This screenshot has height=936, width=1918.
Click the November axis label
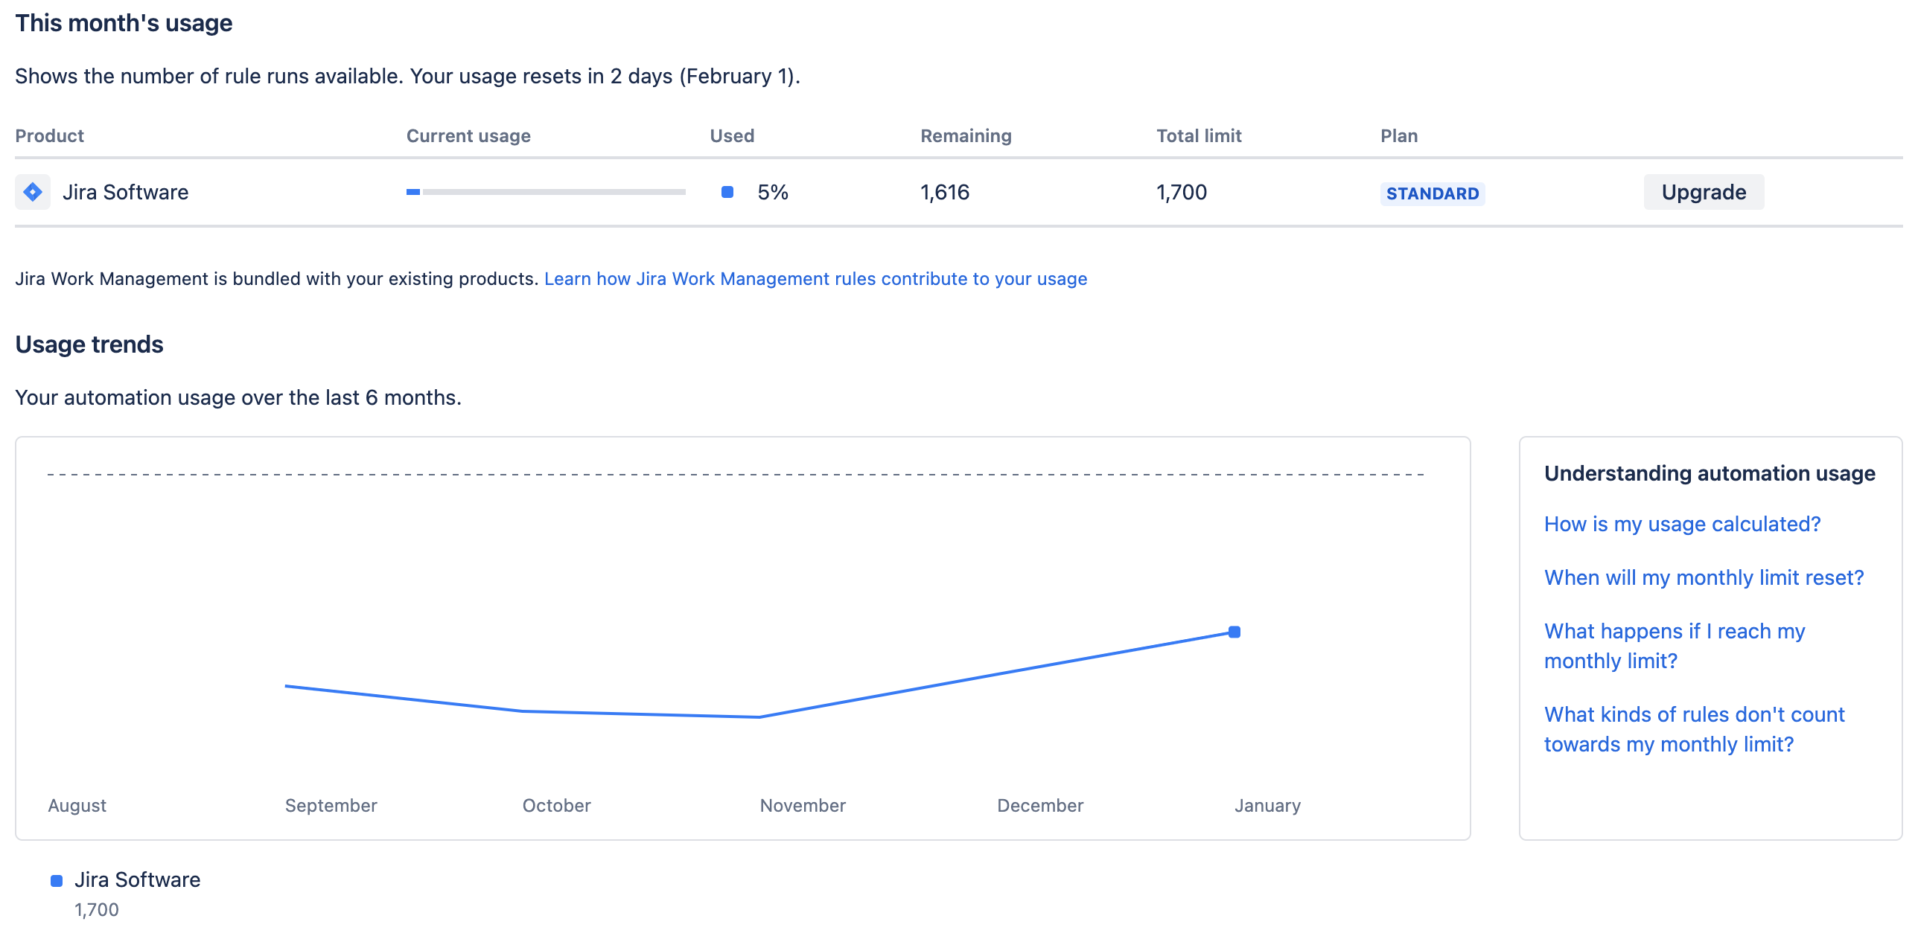(x=803, y=805)
